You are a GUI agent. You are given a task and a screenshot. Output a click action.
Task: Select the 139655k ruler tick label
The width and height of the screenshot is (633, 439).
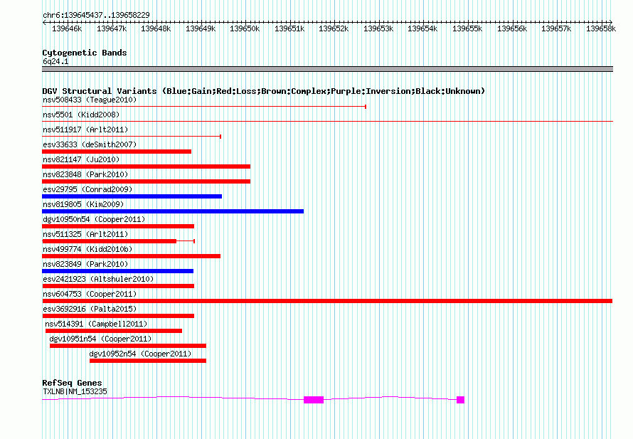pos(467,28)
